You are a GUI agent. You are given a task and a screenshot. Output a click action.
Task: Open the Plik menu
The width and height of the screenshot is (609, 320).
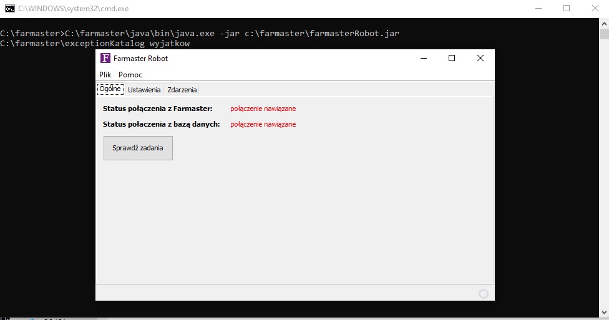click(x=105, y=75)
